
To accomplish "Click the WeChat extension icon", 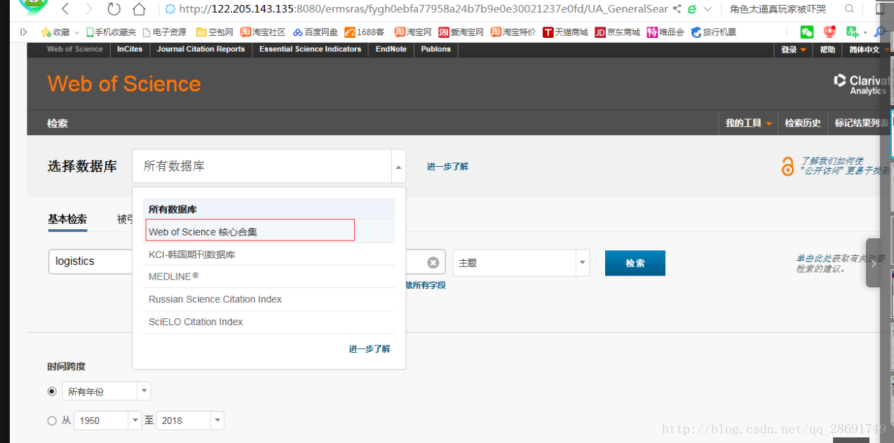I will point(807,32).
